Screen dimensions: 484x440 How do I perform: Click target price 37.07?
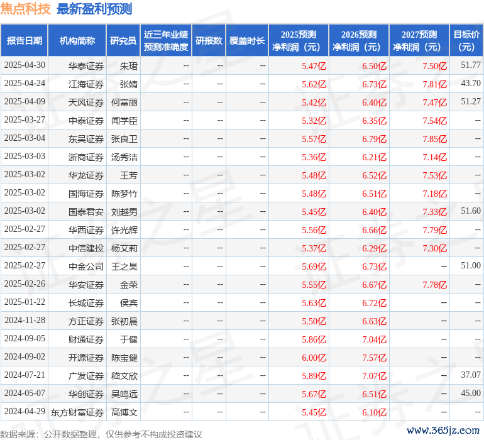click(x=471, y=375)
